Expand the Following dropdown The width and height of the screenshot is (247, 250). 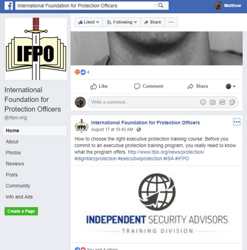(122, 22)
